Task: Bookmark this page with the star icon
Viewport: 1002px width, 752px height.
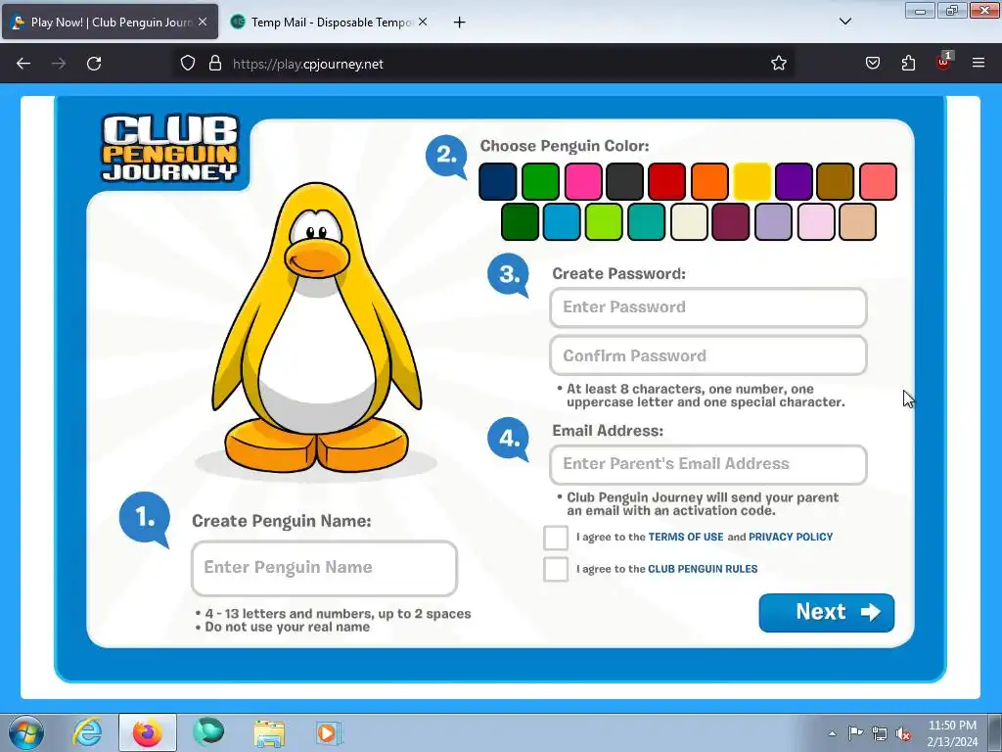Action: point(778,64)
